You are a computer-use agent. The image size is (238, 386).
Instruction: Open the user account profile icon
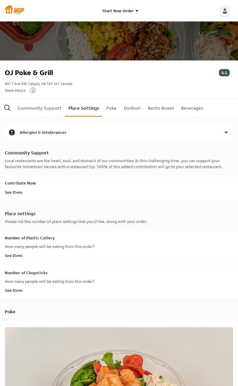225,11
